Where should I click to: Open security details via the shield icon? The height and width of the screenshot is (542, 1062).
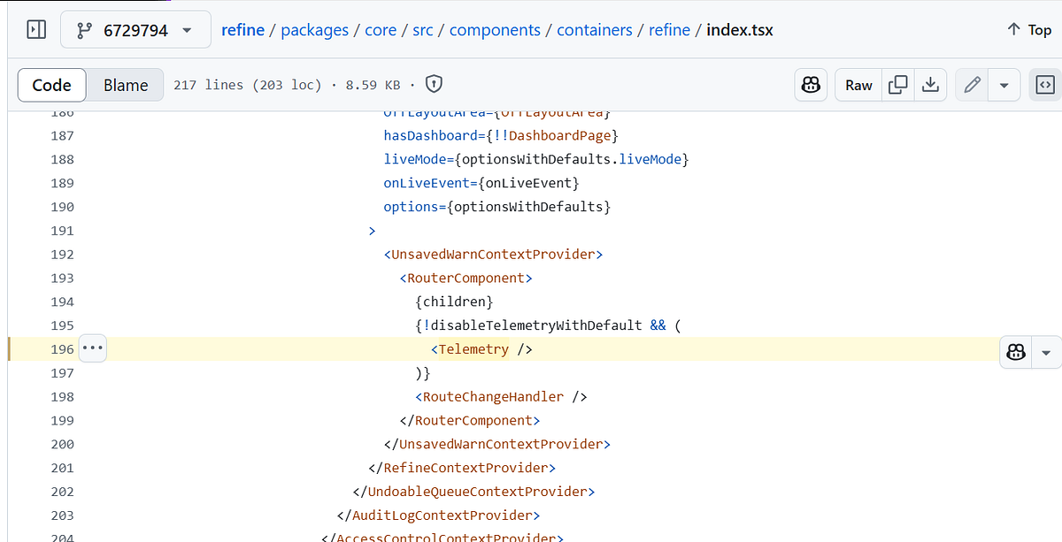(433, 84)
